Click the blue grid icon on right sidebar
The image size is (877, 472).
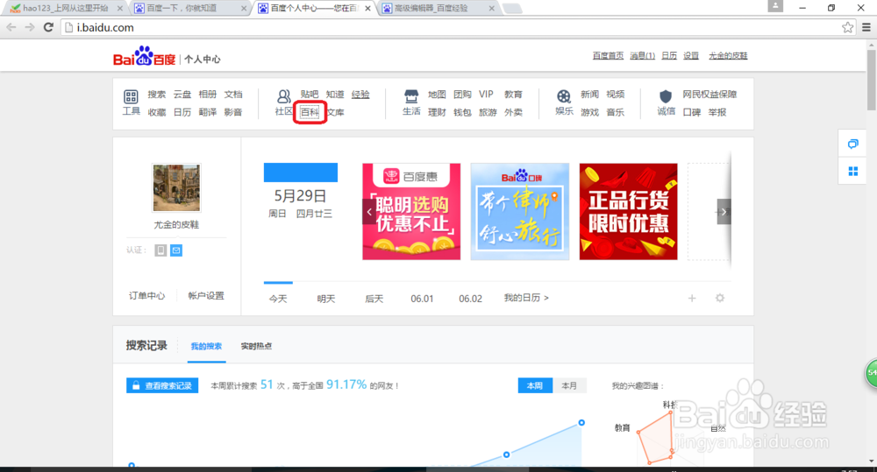coord(853,171)
